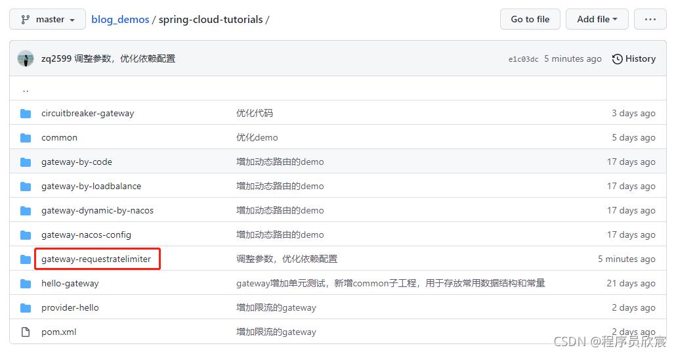Image resolution: width=676 pixels, height=354 pixels.
Task: Open the gateway-dynamic-by-nacos folder
Action: tap(97, 210)
